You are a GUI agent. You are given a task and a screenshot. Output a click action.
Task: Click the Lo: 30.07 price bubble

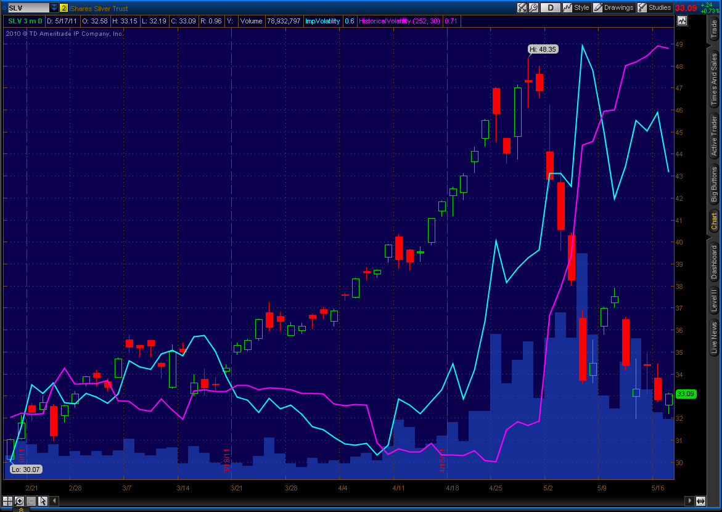[x=25, y=469]
